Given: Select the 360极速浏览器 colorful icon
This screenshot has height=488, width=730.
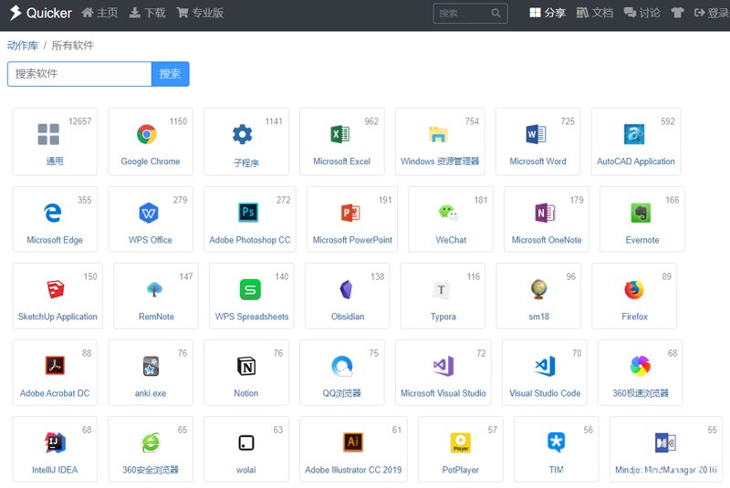Looking at the screenshot, I should pyautogui.click(x=641, y=366).
